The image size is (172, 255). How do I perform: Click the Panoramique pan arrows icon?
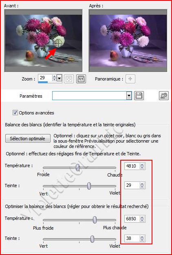tap(130, 79)
